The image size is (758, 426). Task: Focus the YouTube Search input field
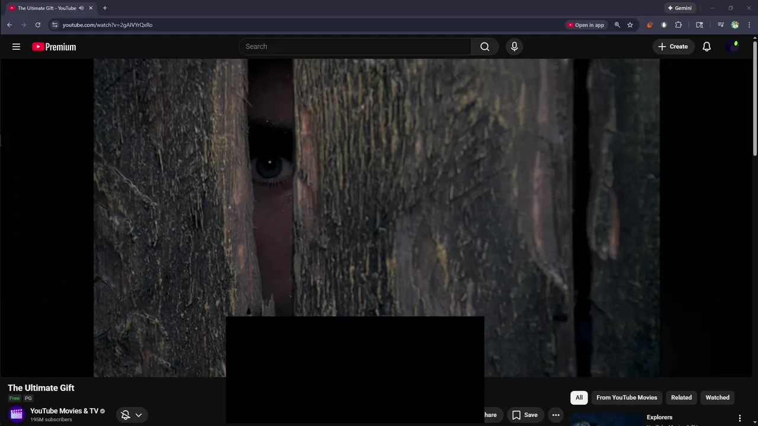[x=355, y=47]
